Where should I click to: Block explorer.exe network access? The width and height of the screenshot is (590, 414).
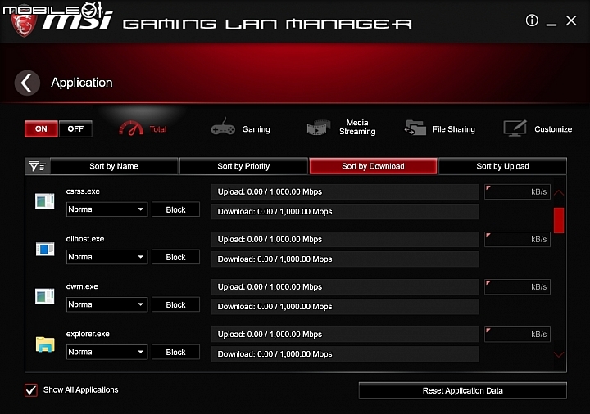(175, 353)
